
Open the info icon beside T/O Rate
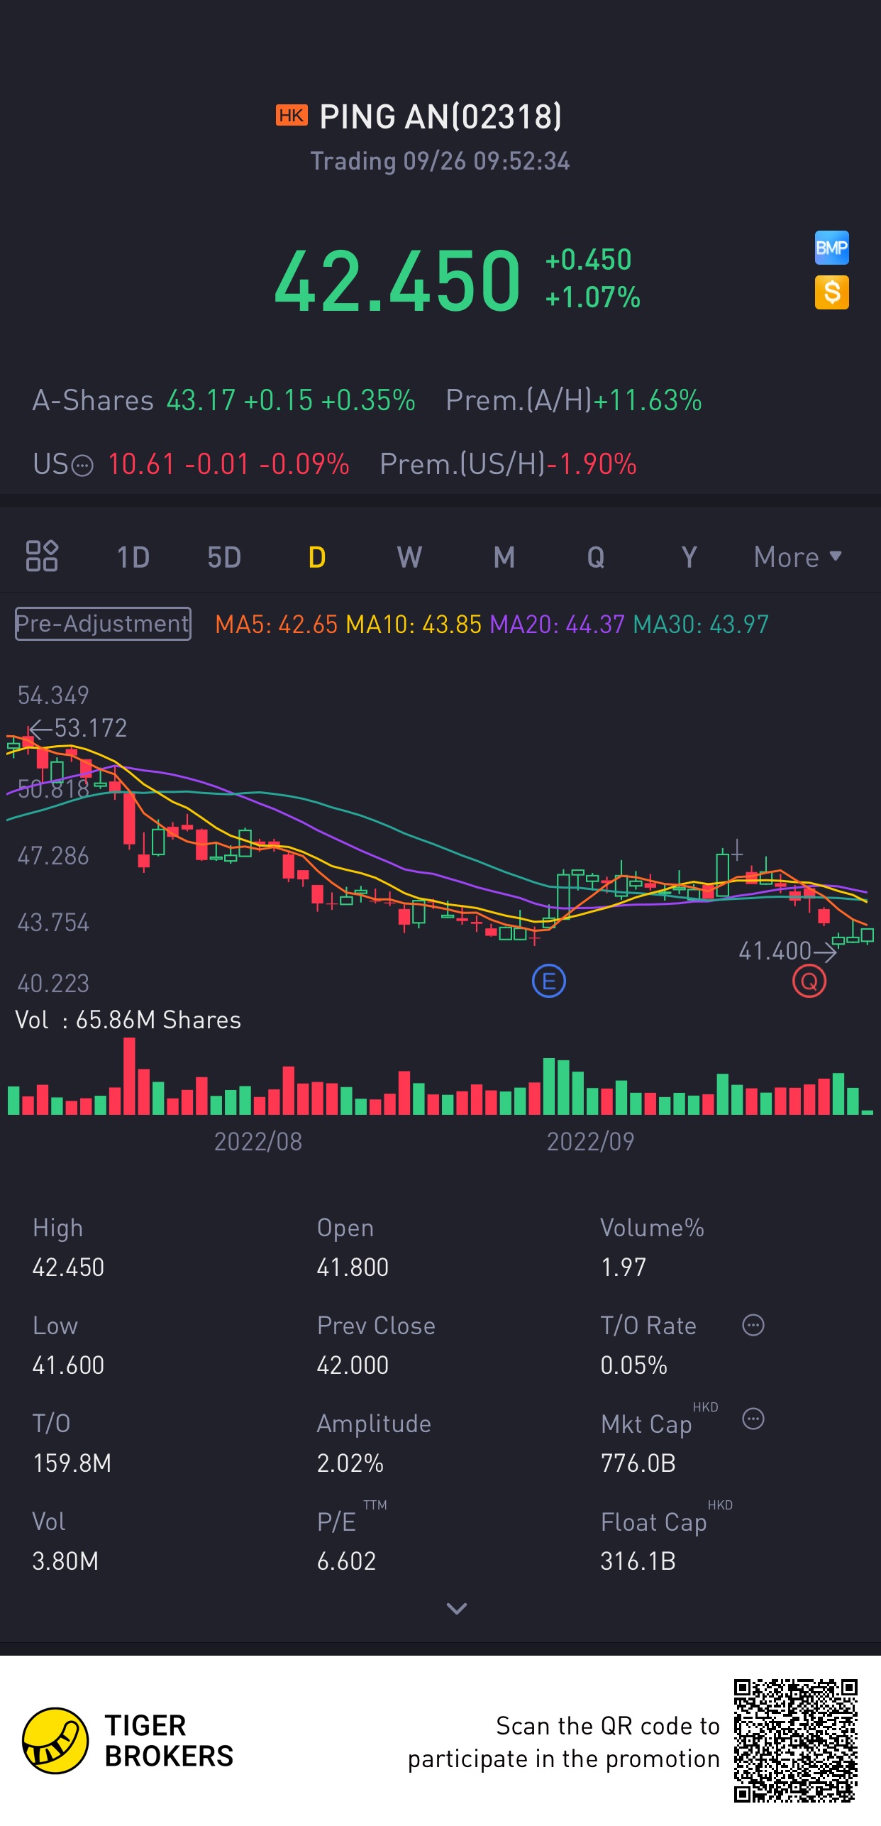pyautogui.click(x=753, y=1324)
